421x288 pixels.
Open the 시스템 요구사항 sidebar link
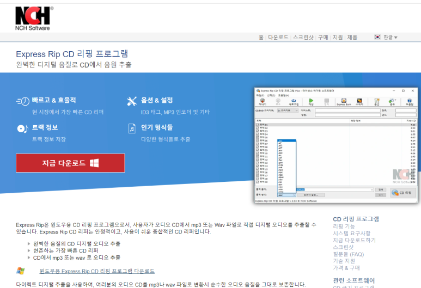[x=351, y=233]
